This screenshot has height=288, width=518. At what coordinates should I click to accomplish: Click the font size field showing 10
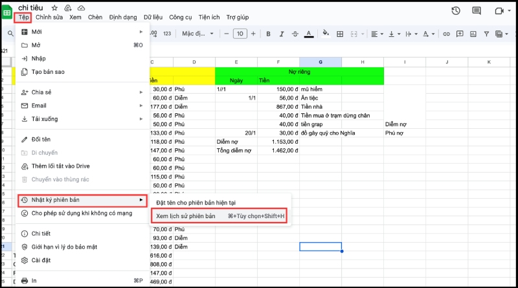pos(240,34)
